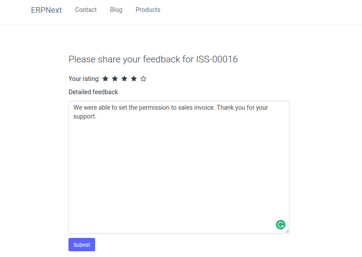
Task: Open the Contact nav item
Action: click(86, 10)
